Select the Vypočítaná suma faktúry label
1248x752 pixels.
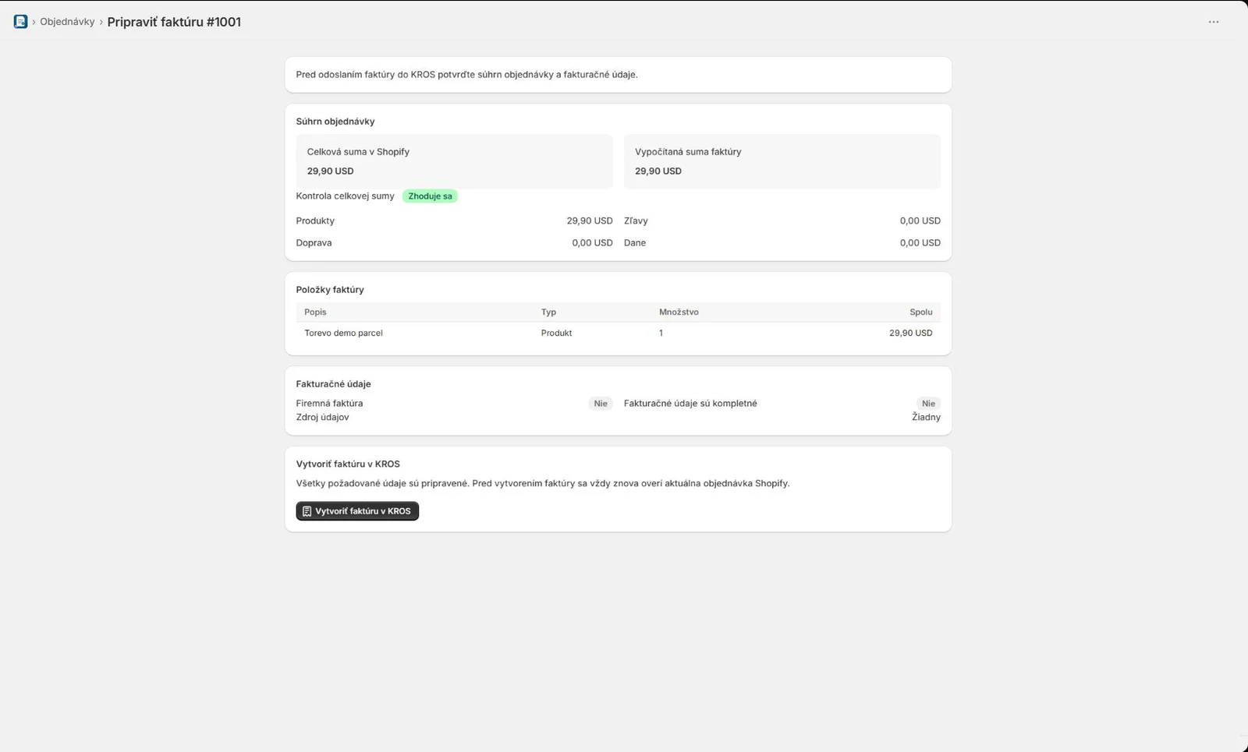[x=688, y=152]
